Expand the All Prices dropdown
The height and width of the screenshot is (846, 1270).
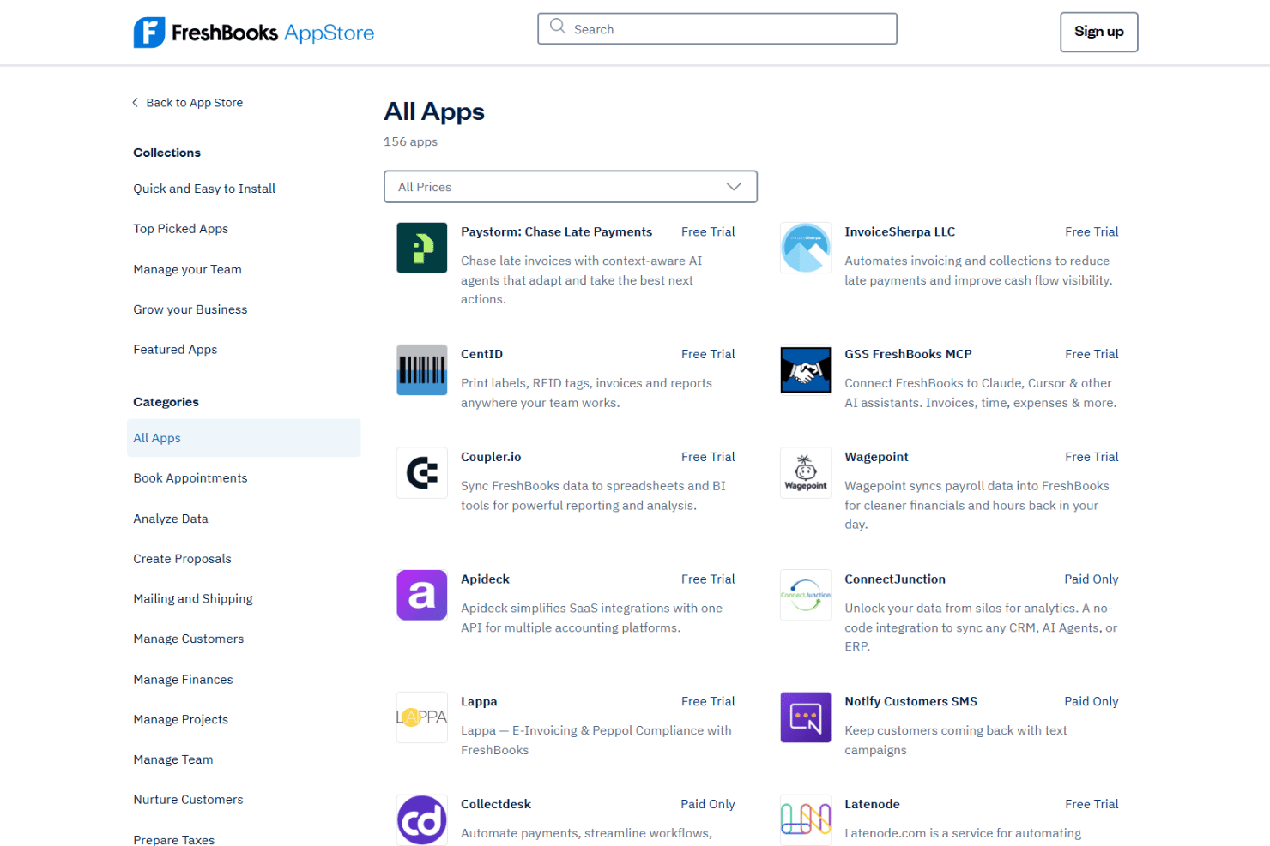point(571,187)
